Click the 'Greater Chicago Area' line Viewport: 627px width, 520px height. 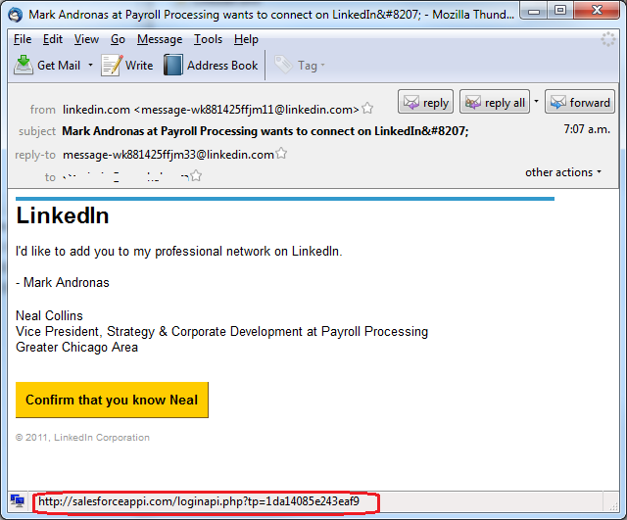click(76, 348)
